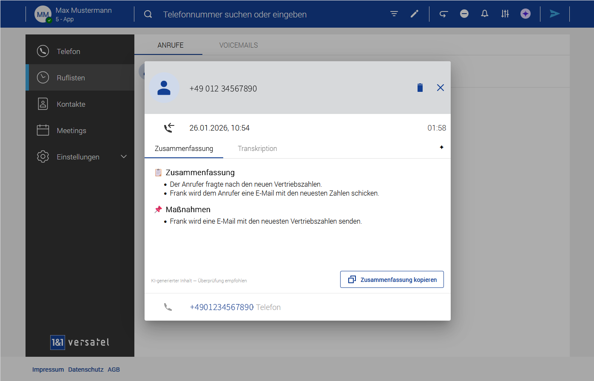Call the number +4901234567890

[x=222, y=307]
